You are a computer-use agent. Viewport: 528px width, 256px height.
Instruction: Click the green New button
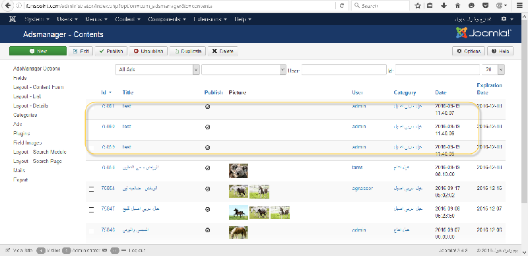coord(38,51)
